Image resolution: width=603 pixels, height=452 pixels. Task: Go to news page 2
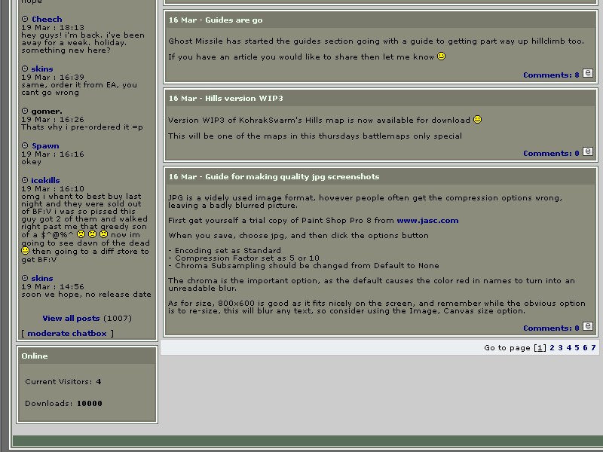pos(552,348)
